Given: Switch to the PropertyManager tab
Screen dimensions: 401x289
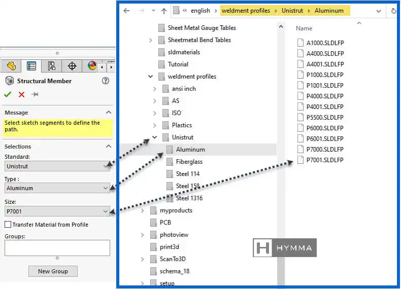Looking at the screenshot, I should click(x=31, y=66).
